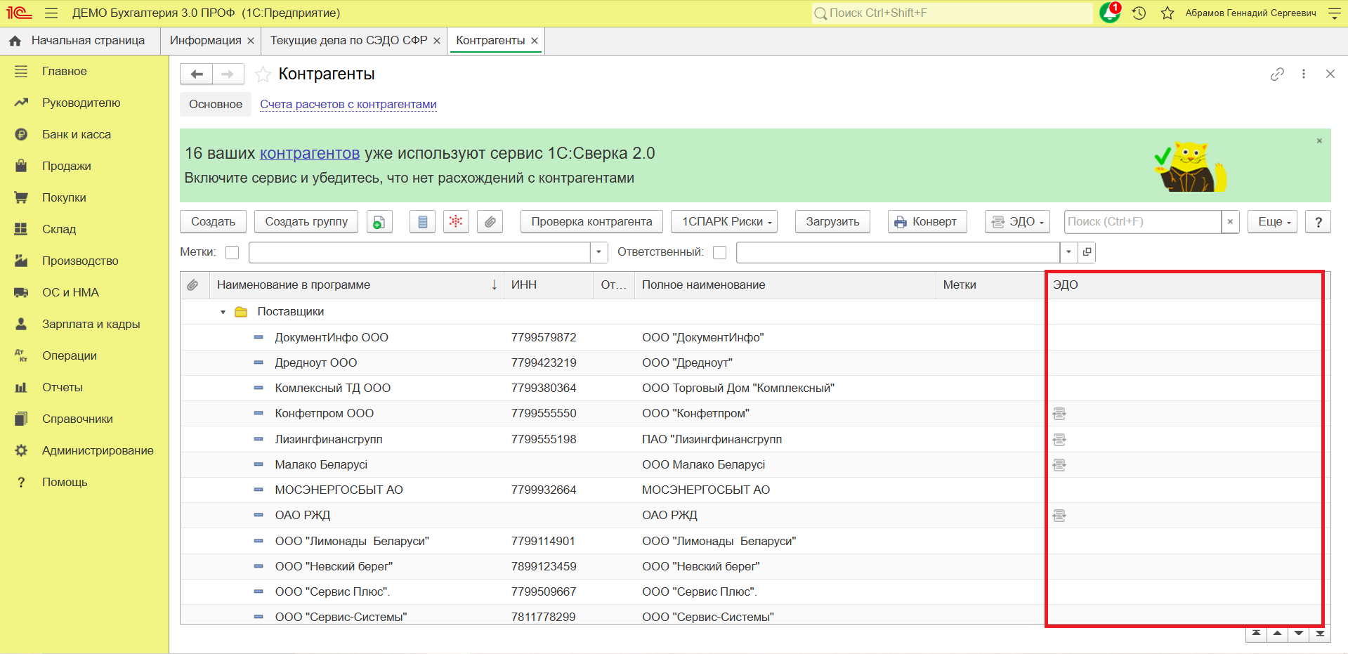Screen dimensions: 1348x654
Task: Click the Метки input field
Action: (x=419, y=252)
